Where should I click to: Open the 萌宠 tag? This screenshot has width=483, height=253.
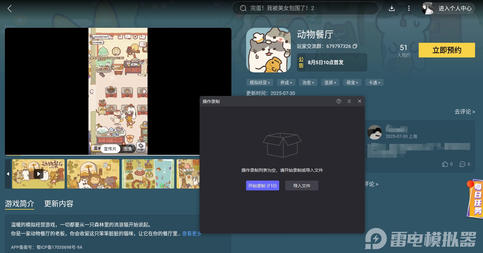pyautogui.click(x=352, y=82)
